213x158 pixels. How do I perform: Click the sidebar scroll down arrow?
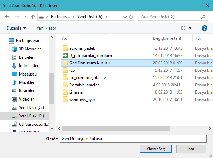[x=52, y=129]
